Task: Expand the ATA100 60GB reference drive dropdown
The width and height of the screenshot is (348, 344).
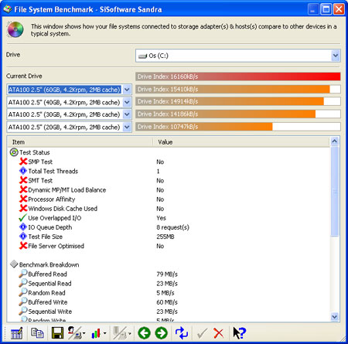Action: click(x=127, y=90)
